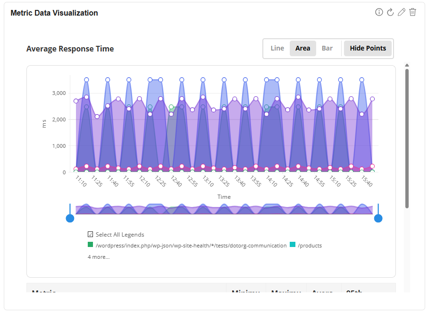Switch chart to Line view
This screenshot has width=428, height=315.
[x=277, y=48]
